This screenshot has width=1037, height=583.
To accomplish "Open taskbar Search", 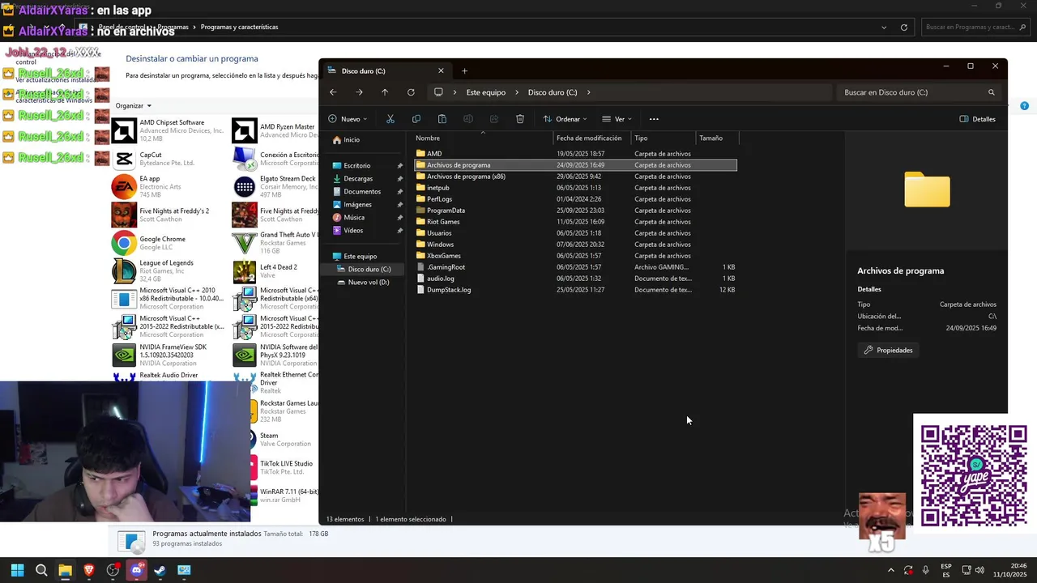I will click(41, 570).
